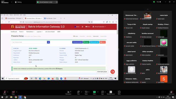176x99 pixels.
Task: Expand the Laporan dropdown
Action: [x=40, y=32]
